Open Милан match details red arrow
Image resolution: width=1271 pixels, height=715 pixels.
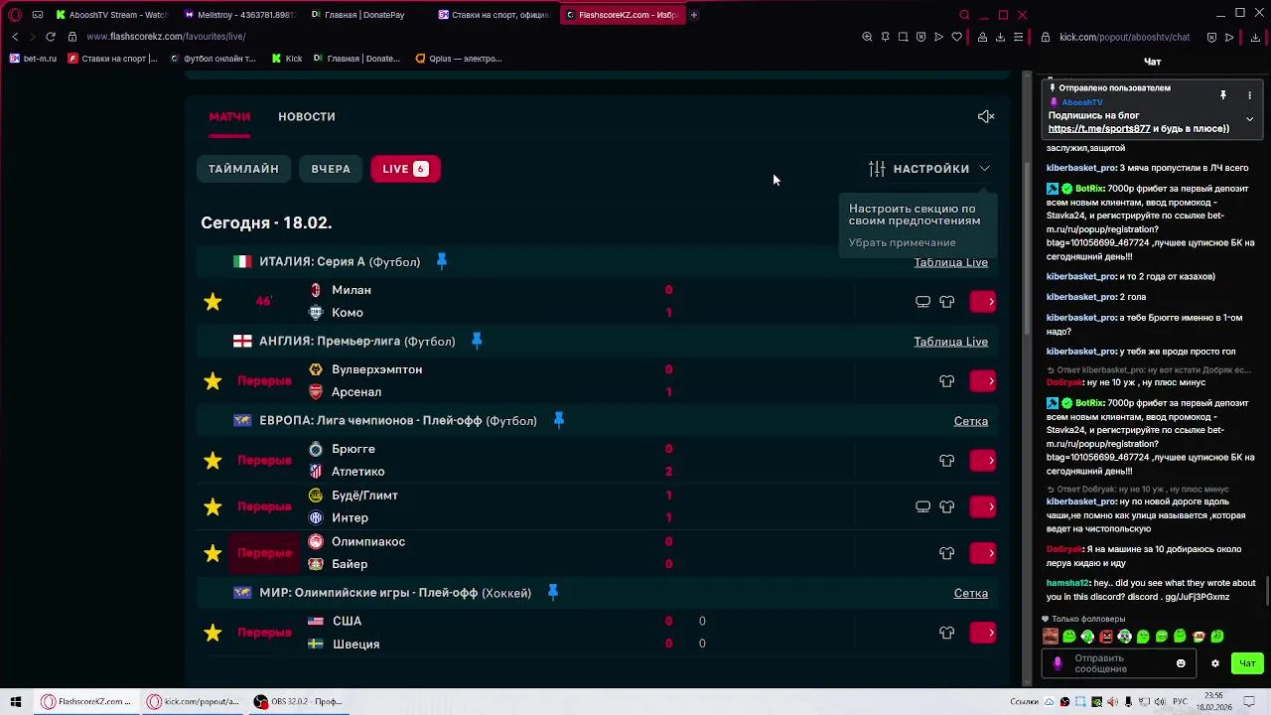click(x=983, y=301)
